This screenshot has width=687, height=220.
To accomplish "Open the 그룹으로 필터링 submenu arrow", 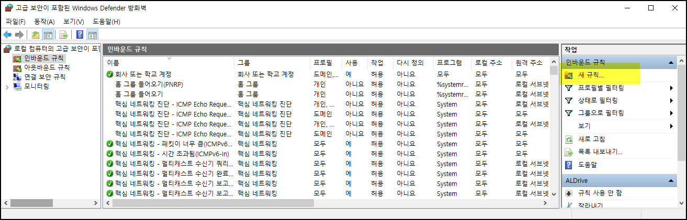I will click(671, 113).
